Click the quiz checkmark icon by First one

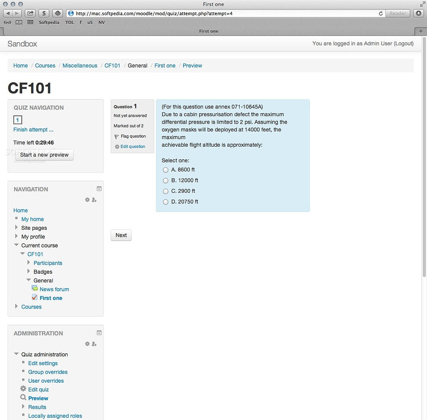[x=34, y=297]
